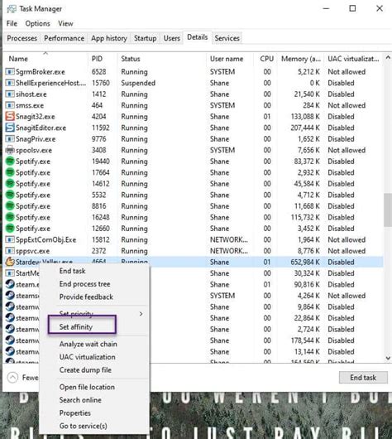
Task: Open the View menu
Action: (65, 23)
